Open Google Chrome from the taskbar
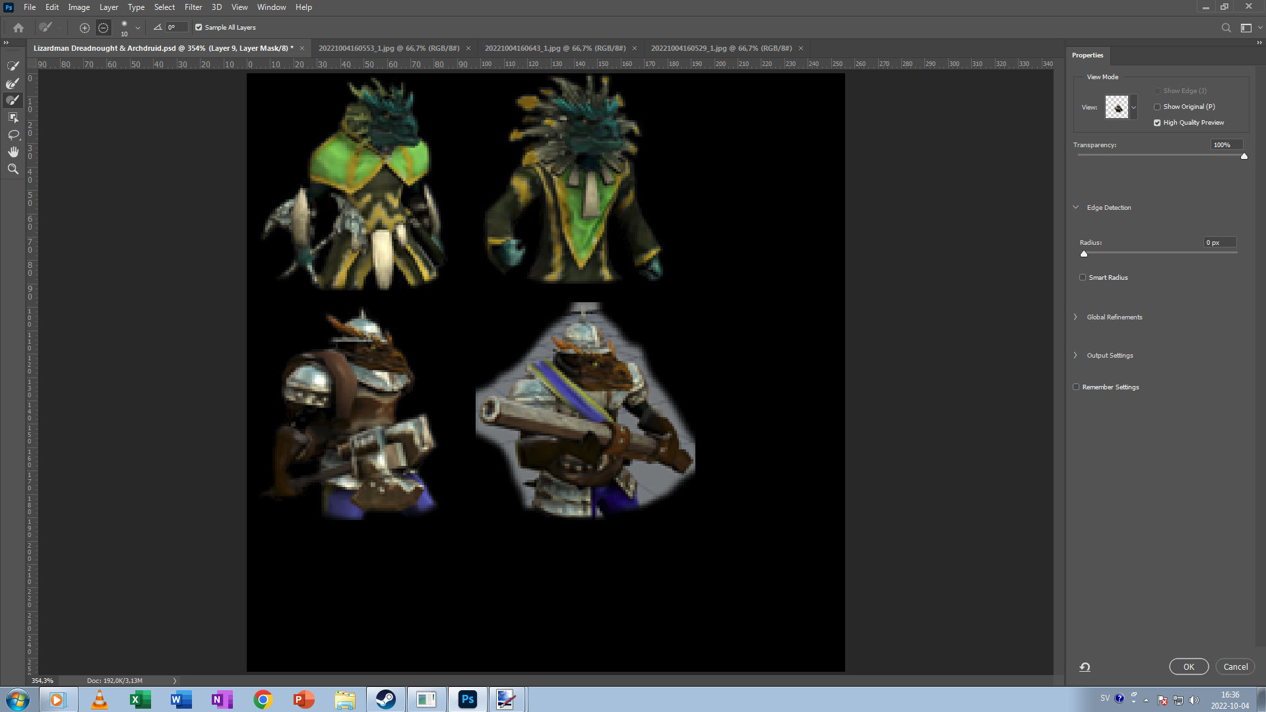Image resolution: width=1266 pixels, height=712 pixels. (x=263, y=699)
